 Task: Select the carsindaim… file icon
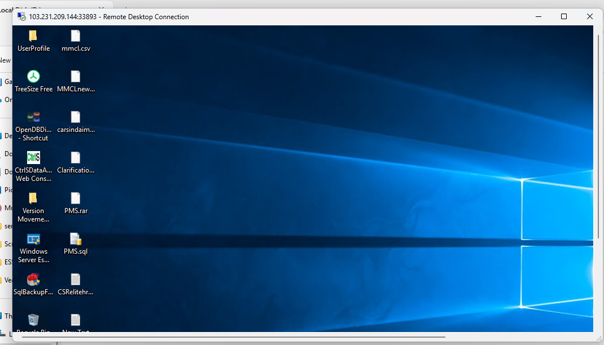tap(76, 117)
